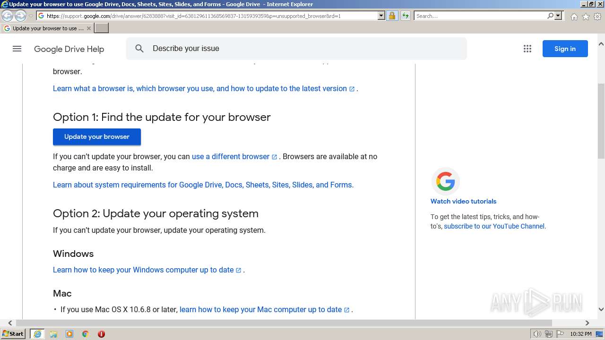605x340 pixels.
Task: Click the browser Forward arrow button
Action: coord(20,16)
